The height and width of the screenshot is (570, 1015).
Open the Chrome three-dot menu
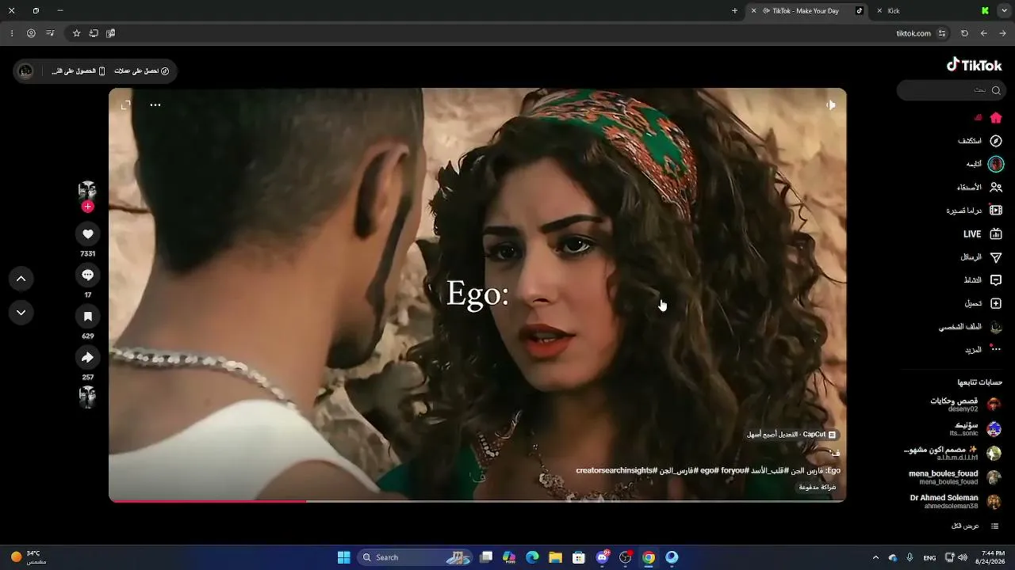coord(11,33)
